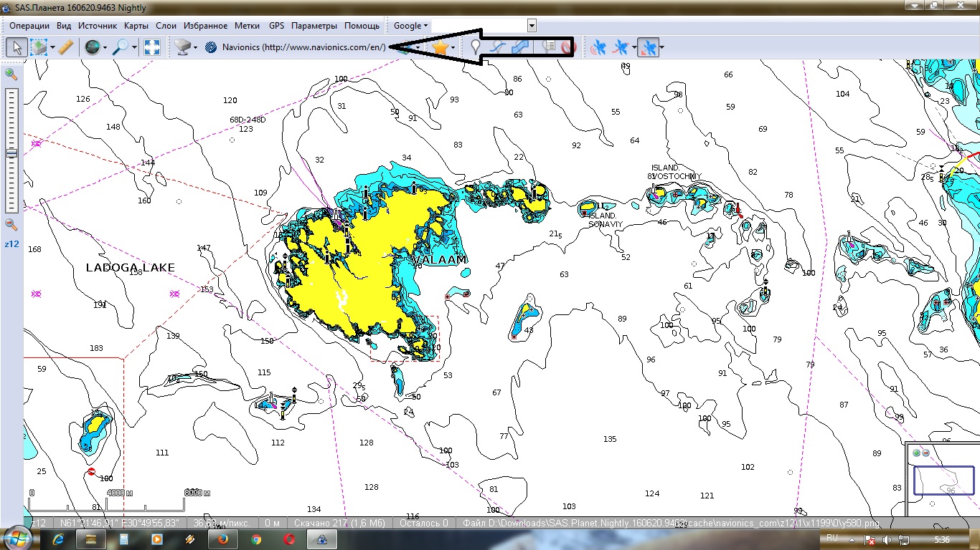Click the VALAAM island label on map

[440, 259]
